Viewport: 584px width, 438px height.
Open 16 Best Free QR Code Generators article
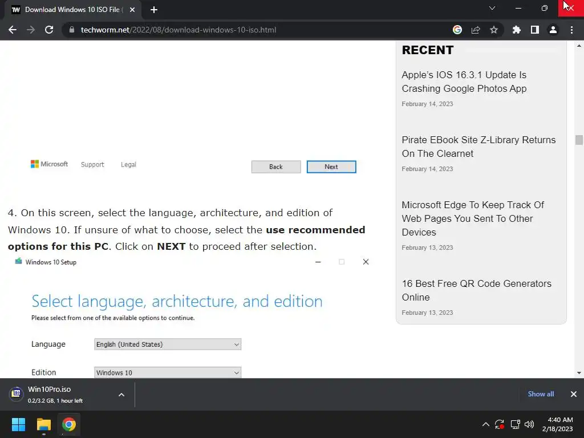point(476,290)
